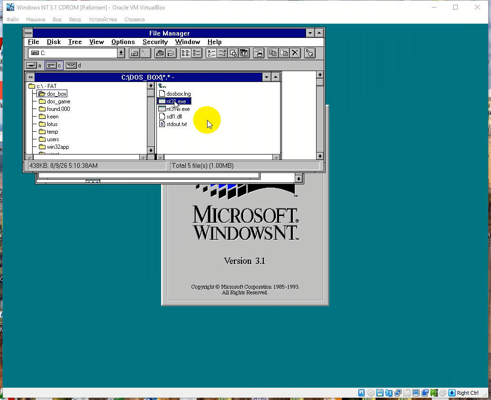491x400 pixels.
Task: Click VirtualBox floppy disk status icon
Action: [x=380, y=392]
